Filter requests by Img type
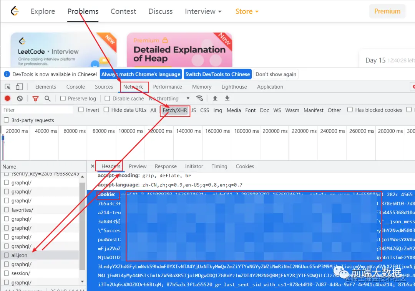Screen dimensions: 415x291 (217, 110)
